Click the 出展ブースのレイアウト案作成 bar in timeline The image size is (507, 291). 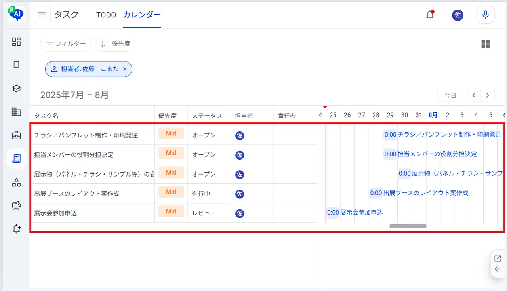click(419, 193)
